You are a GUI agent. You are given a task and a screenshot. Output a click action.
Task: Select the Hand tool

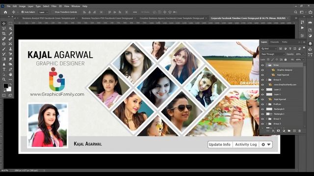(10, 74)
